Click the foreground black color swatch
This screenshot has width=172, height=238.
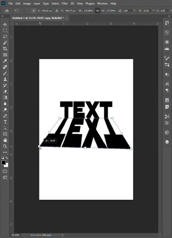4,162
